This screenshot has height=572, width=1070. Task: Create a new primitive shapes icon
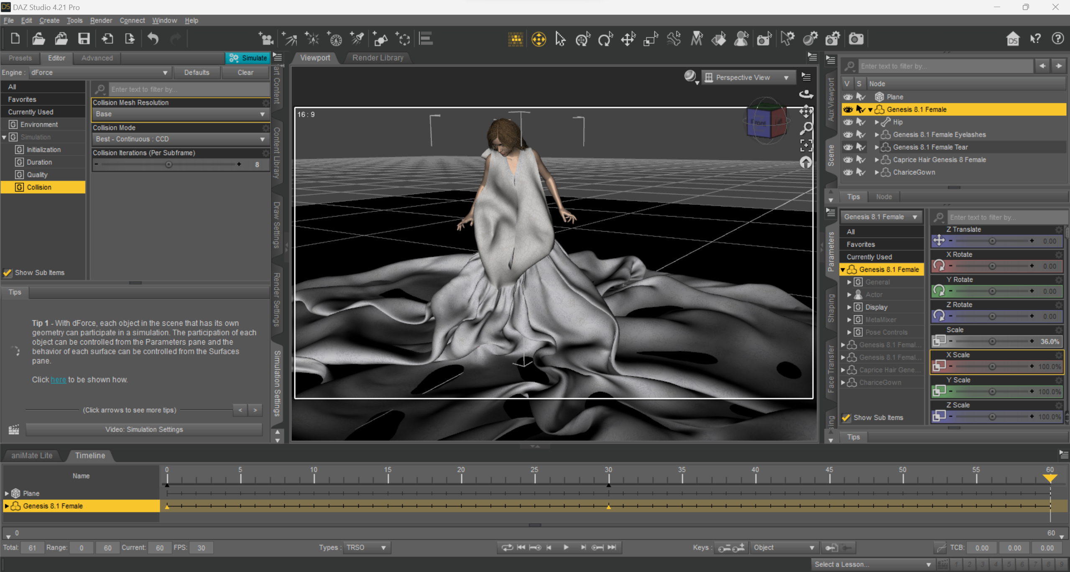tap(380, 39)
